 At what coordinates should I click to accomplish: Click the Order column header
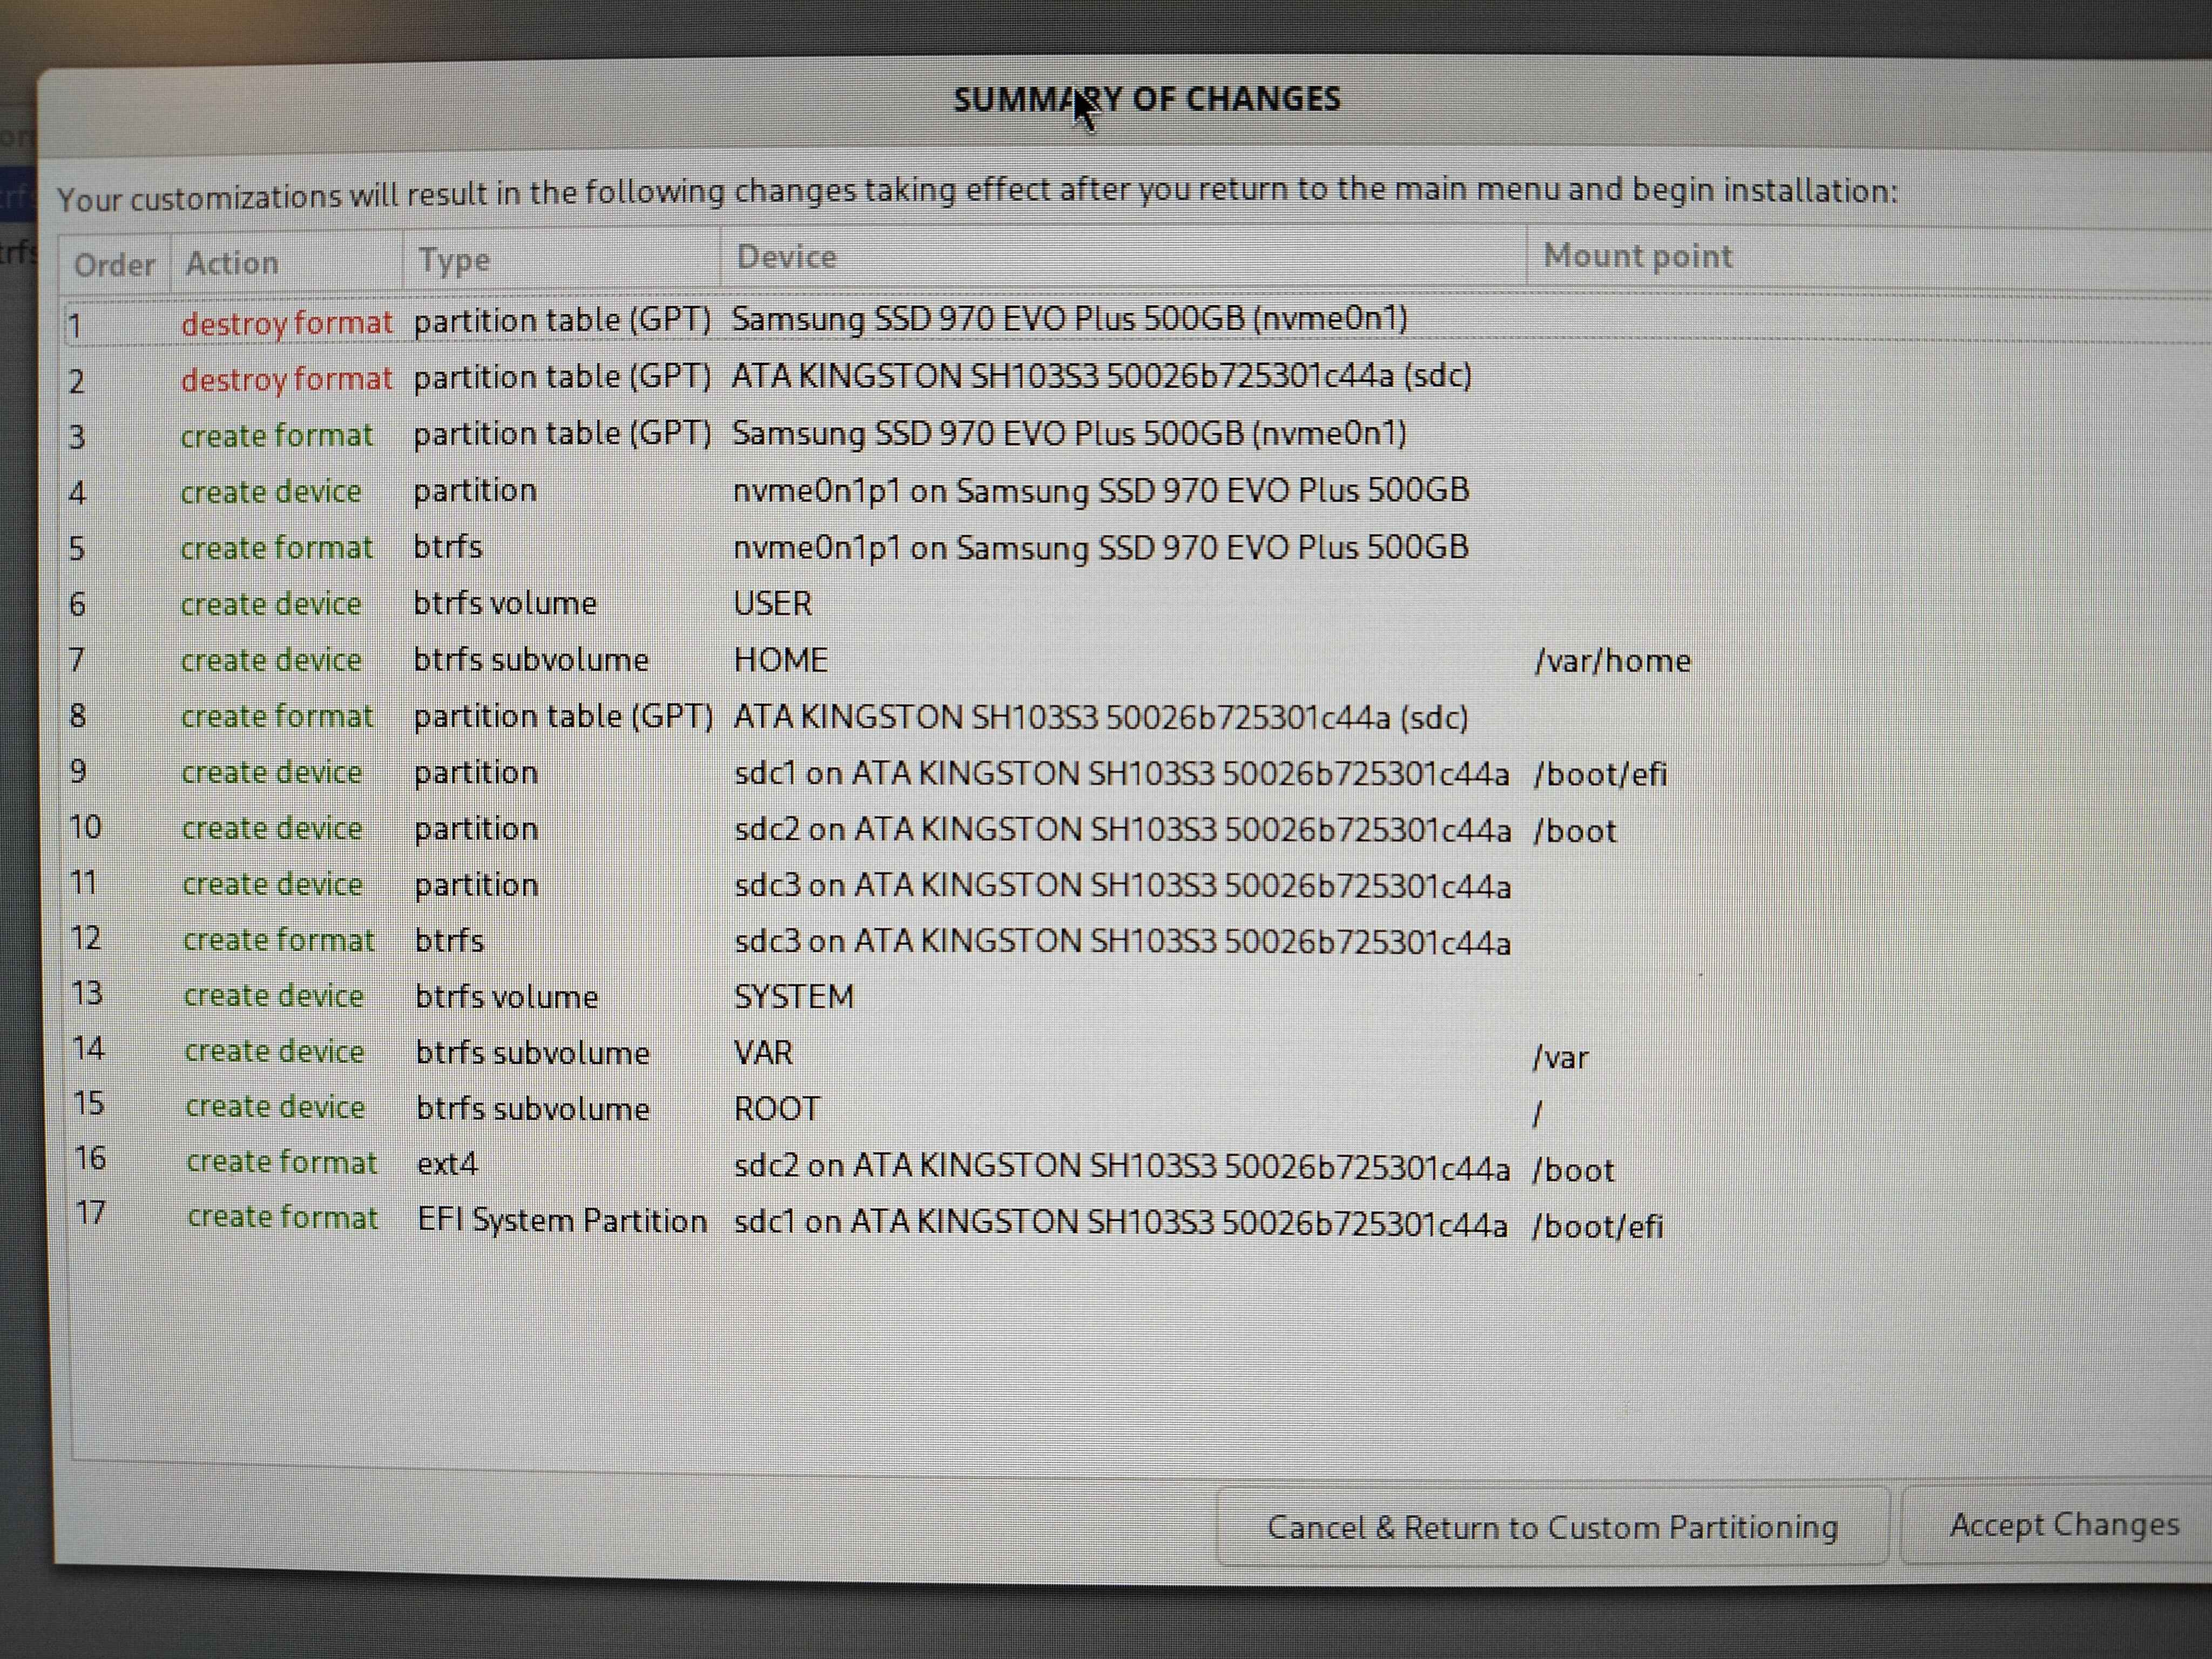[114, 265]
